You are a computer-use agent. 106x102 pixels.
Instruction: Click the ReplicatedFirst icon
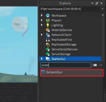pyautogui.click(x=48, y=40)
